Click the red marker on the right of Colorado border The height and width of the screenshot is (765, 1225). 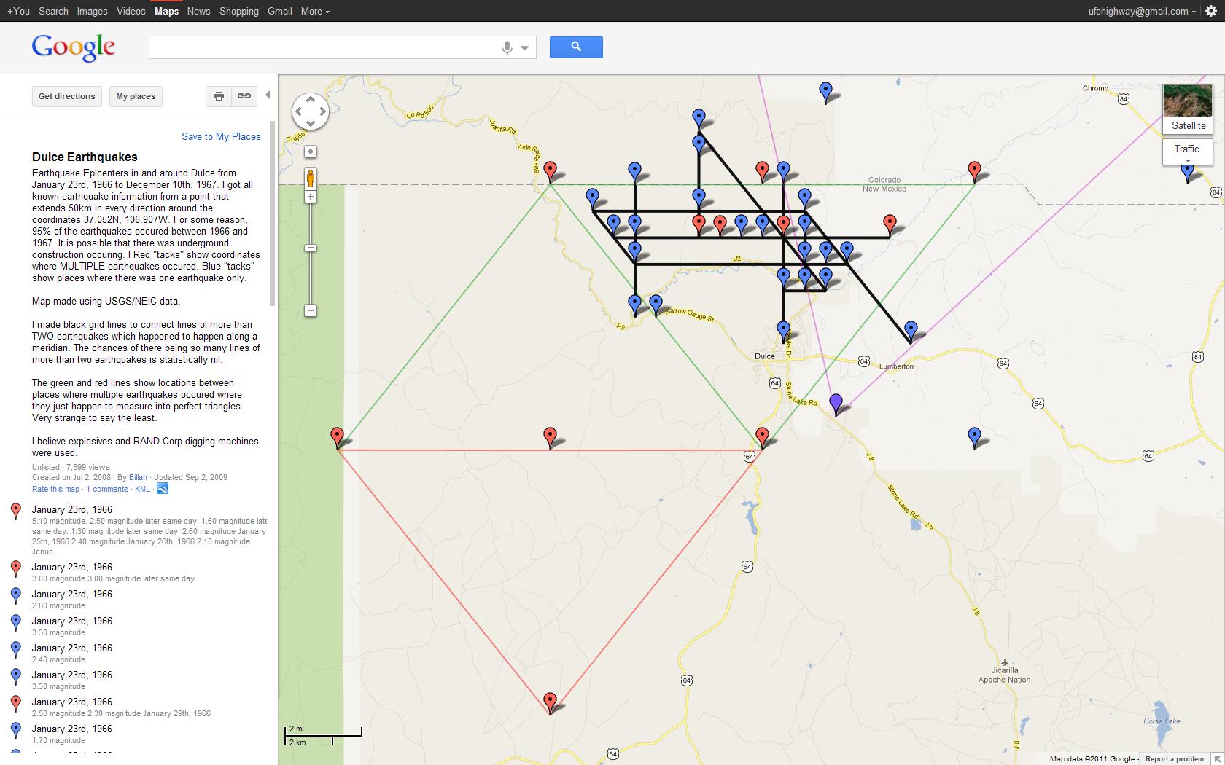pos(974,172)
